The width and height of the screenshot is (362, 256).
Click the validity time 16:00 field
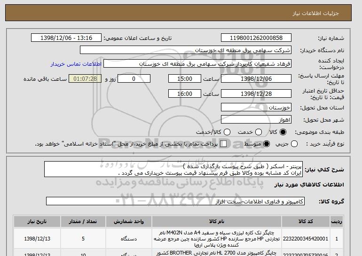[x=185, y=93]
